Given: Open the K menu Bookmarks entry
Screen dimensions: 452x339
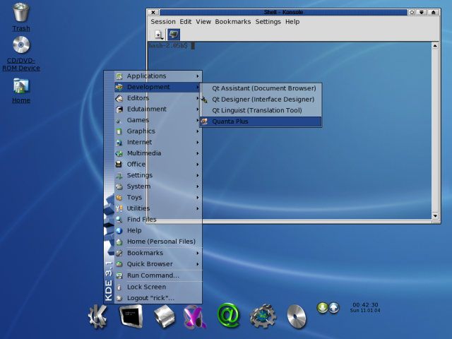Looking at the screenshot, I should pos(158,253).
